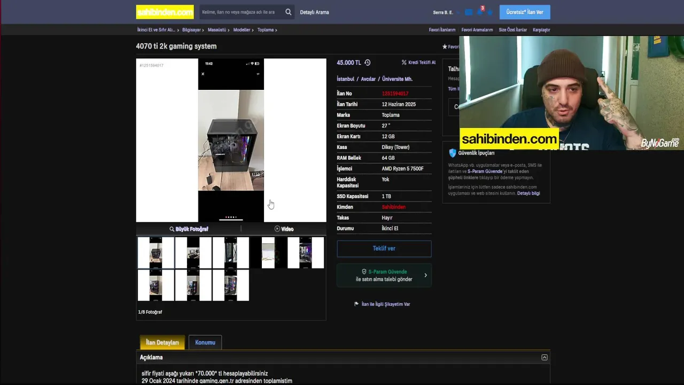Click the main listing photo

[x=231, y=140]
